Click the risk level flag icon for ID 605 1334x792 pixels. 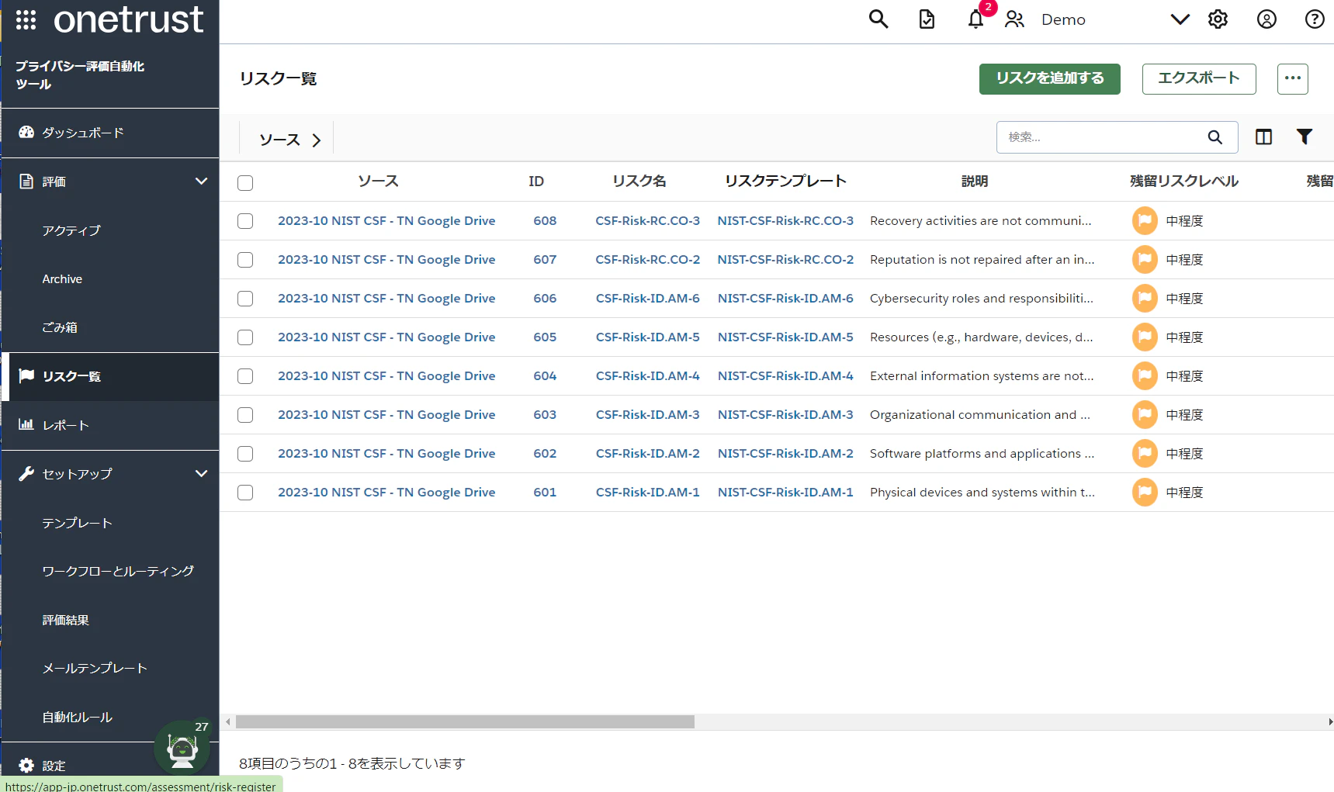pyautogui.click(x=1145, y=337)
